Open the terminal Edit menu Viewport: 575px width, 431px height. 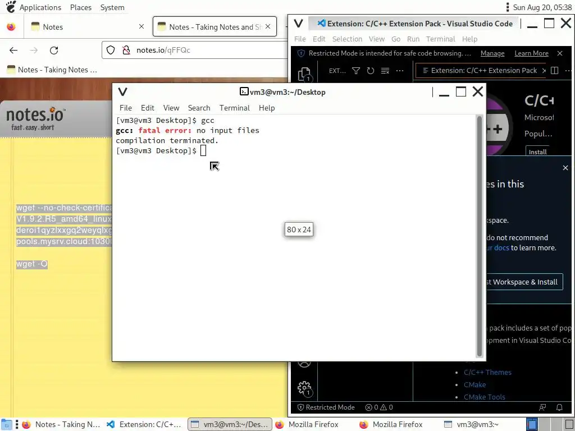click(148, 108)
